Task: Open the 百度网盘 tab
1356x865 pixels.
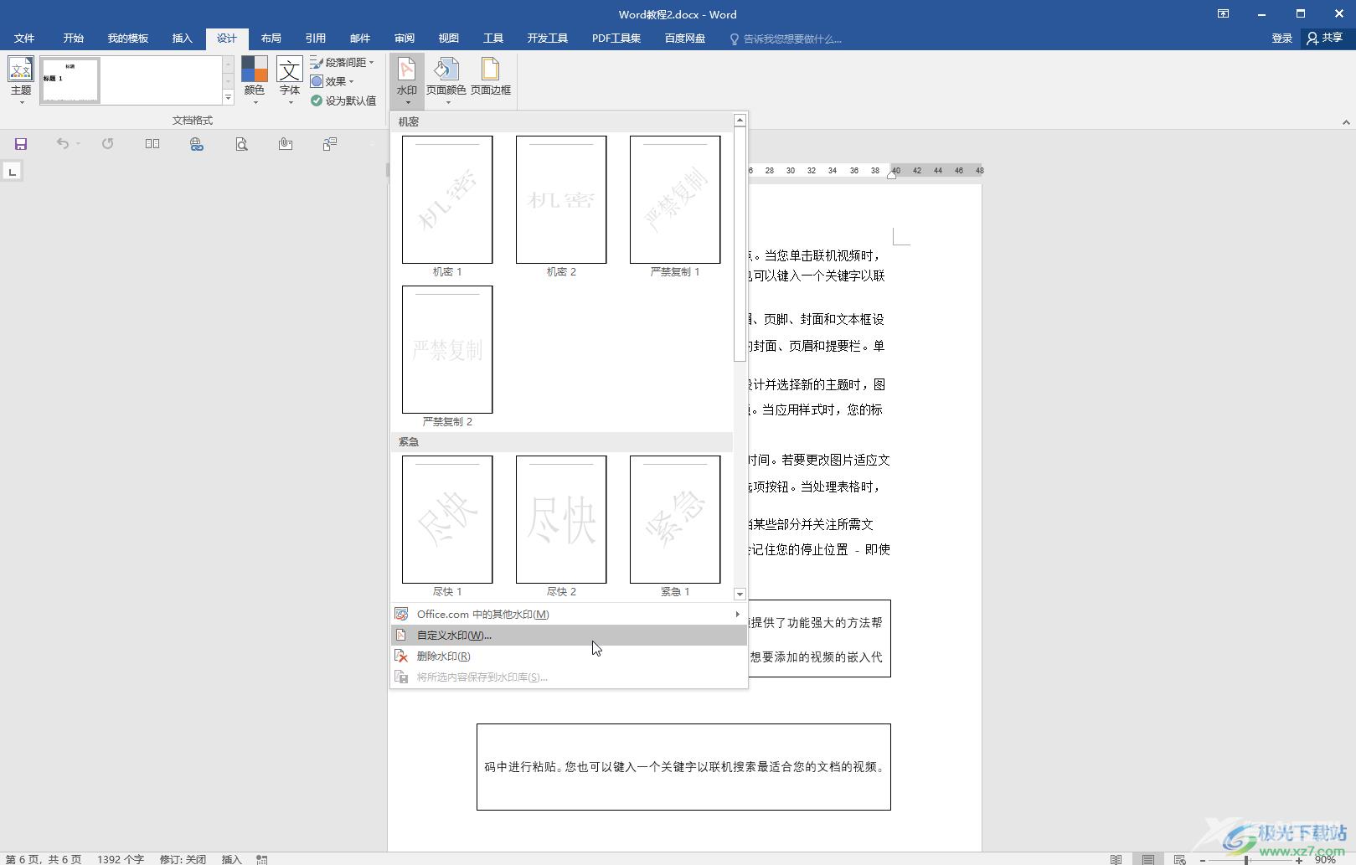Action: point(684,38)
